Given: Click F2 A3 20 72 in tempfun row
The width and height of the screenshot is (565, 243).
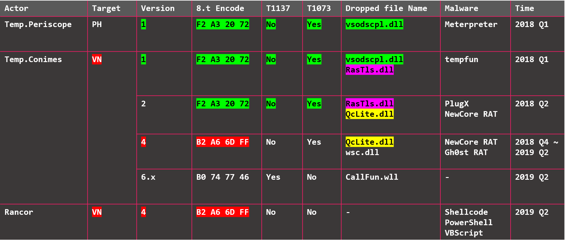Looking at the screenshot, I should (223, 59).
